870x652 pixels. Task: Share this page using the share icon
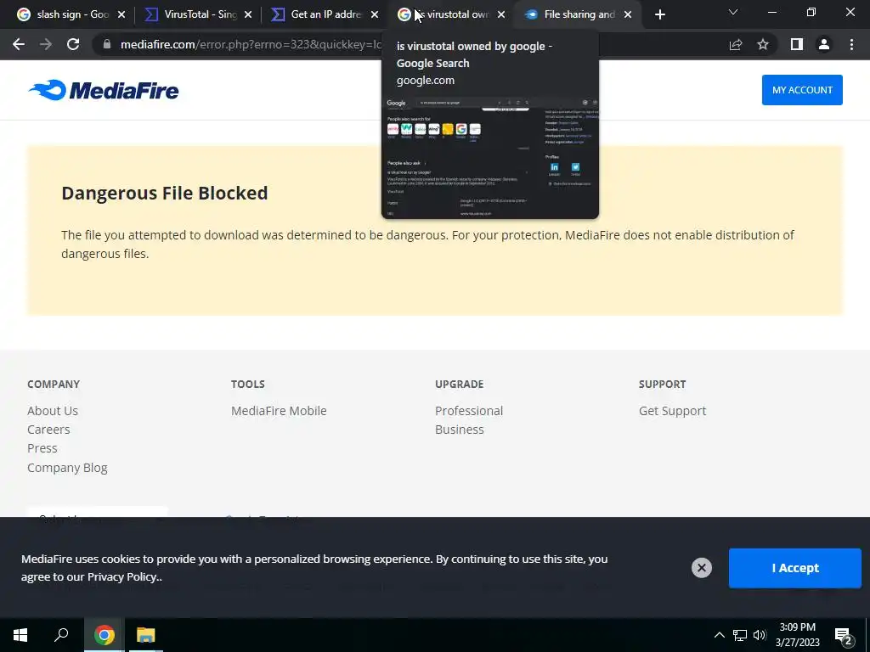click(x=736, y=44)
